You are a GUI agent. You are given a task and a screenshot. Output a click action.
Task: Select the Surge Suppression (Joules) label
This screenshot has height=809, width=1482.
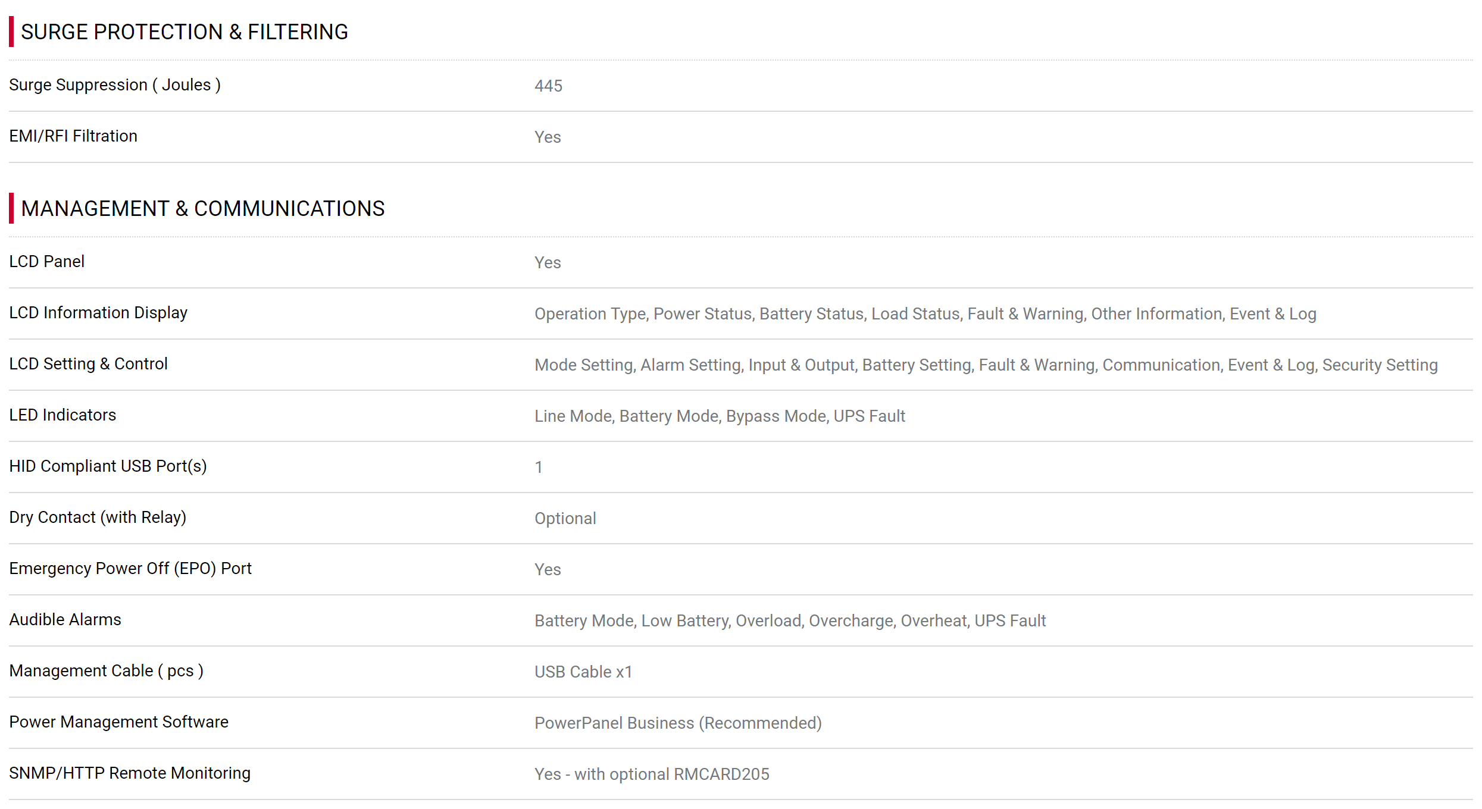(x=115, y=85)
